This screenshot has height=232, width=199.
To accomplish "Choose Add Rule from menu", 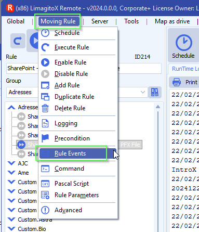I will [x=78, y=85].
